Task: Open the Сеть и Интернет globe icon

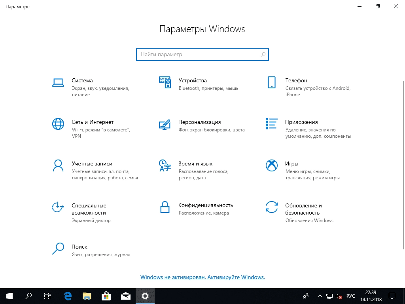Action: click(x=58, y=124)
